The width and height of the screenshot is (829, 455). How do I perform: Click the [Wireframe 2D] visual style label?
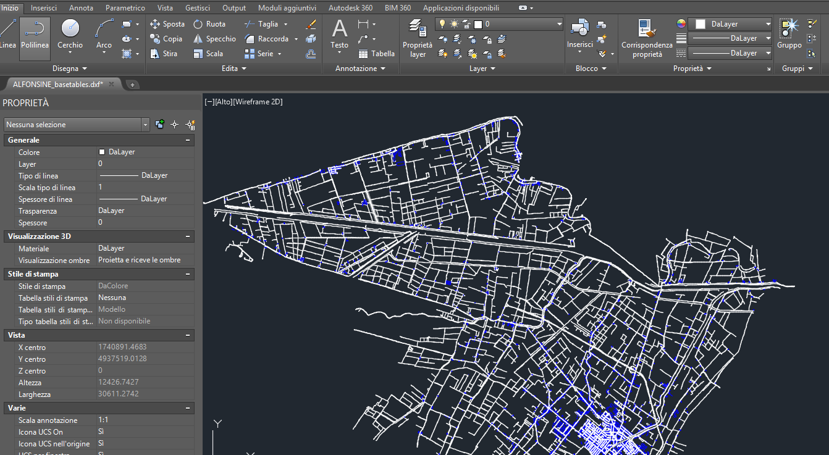point(258,102)
